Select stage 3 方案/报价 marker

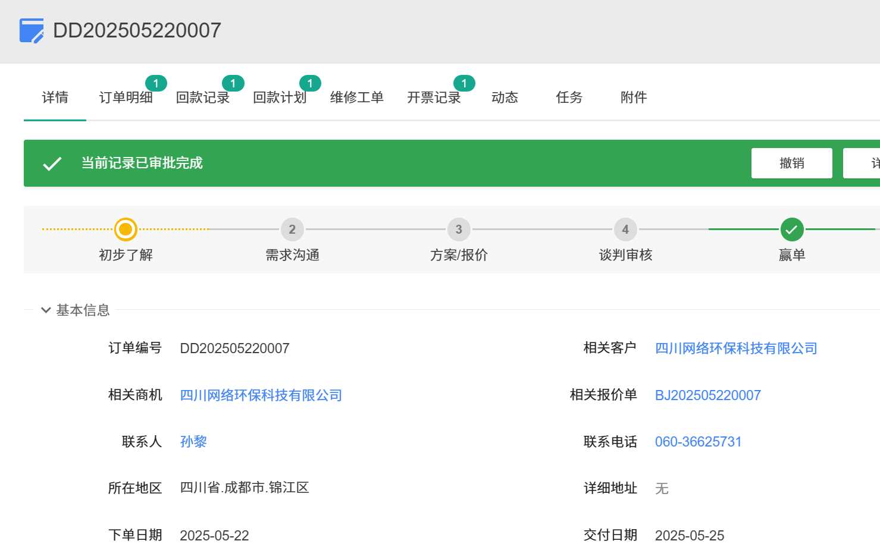tap(459, 229)
